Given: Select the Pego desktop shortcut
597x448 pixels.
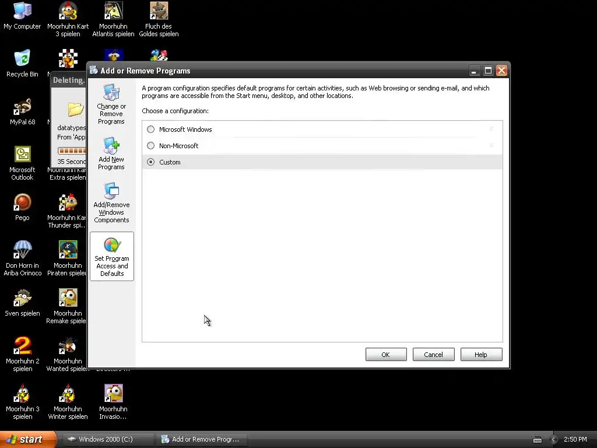Looking at the screenshot, I should click(x=22, y=208).
